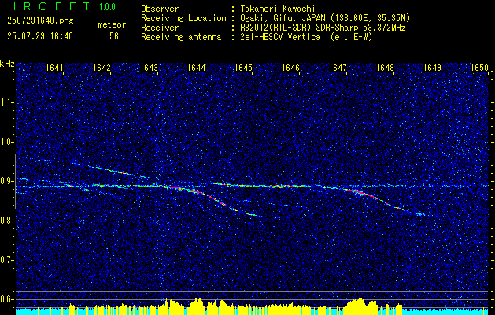The height and width of the screenshot is (315, 495).
Task: Click the word "meteor" in the header
Action: point(112,24)
